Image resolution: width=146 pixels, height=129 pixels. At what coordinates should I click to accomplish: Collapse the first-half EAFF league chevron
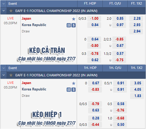tap(4, 75)
